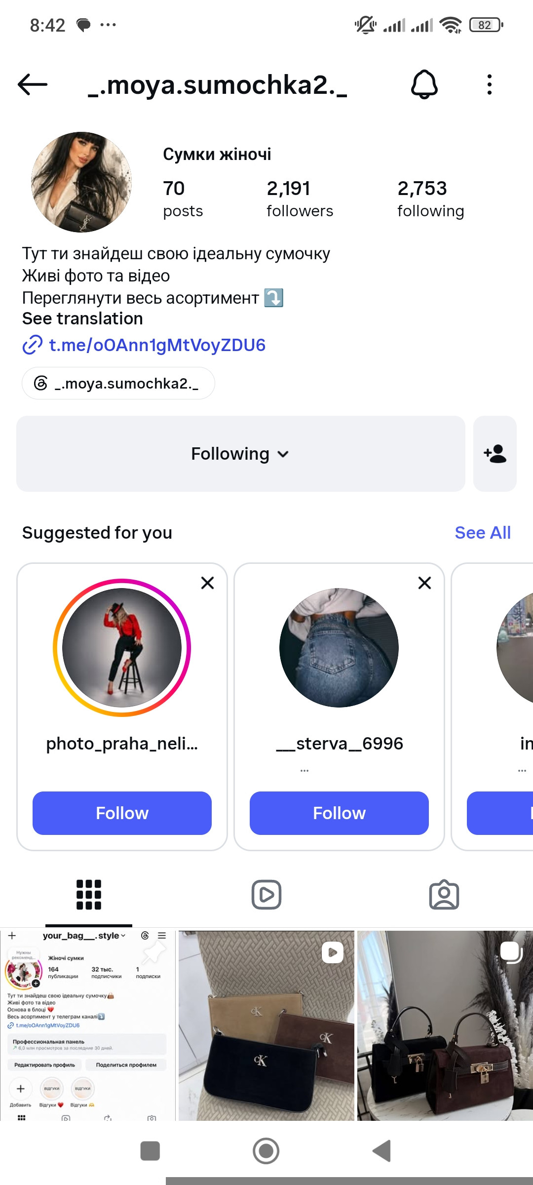Tap the add-person suggestions icon button
533x1185 pixels.
[x=495, y=454]
